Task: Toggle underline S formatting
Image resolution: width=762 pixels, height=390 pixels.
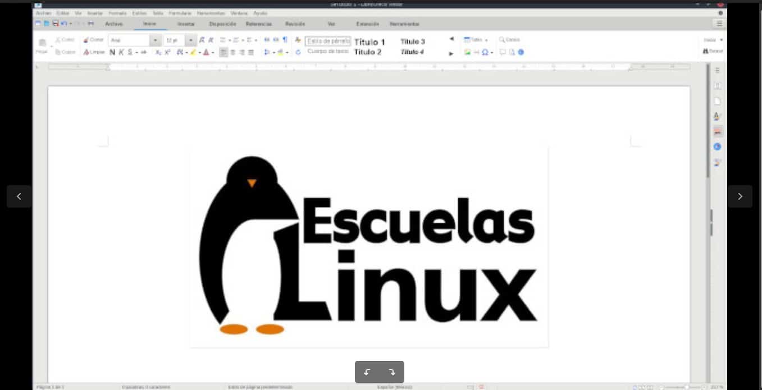Action: [x=129, y=52]
